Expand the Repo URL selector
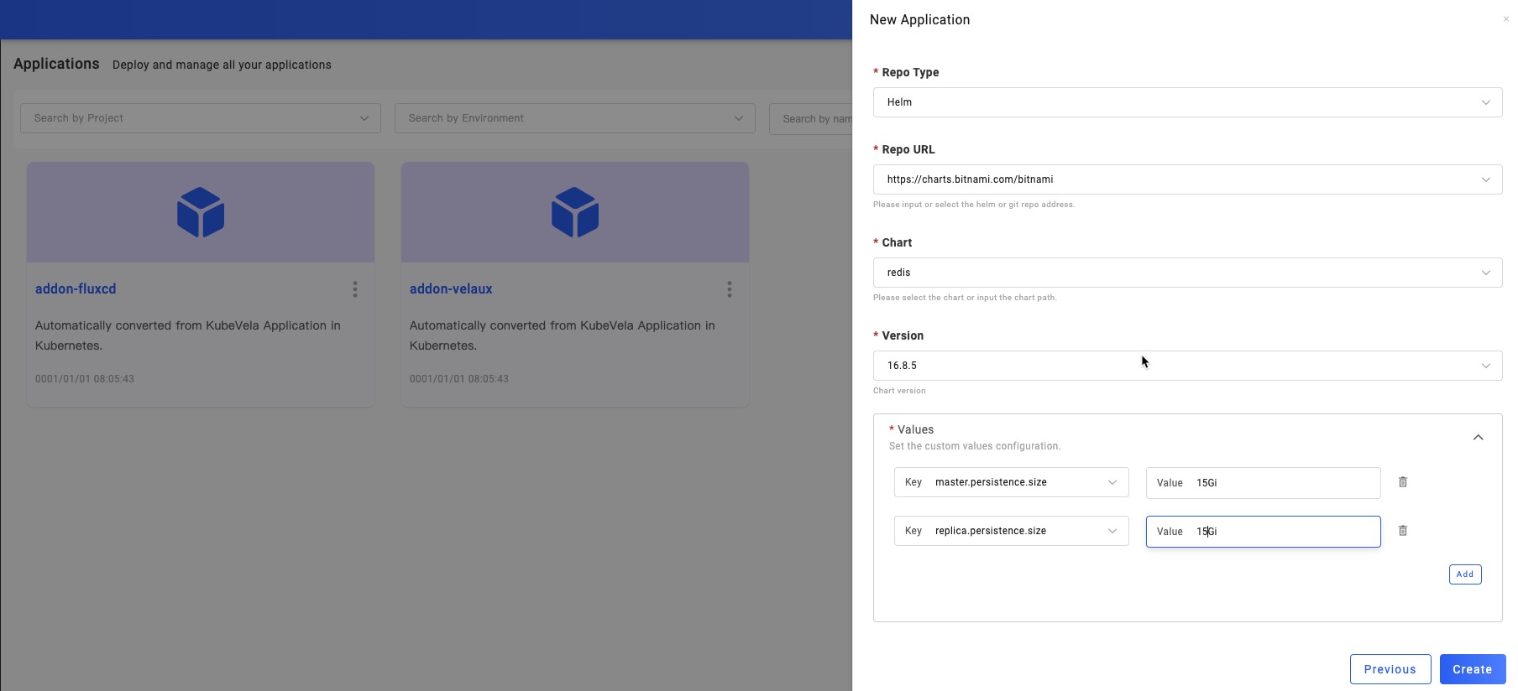1518x691 pixels. 1187,179
